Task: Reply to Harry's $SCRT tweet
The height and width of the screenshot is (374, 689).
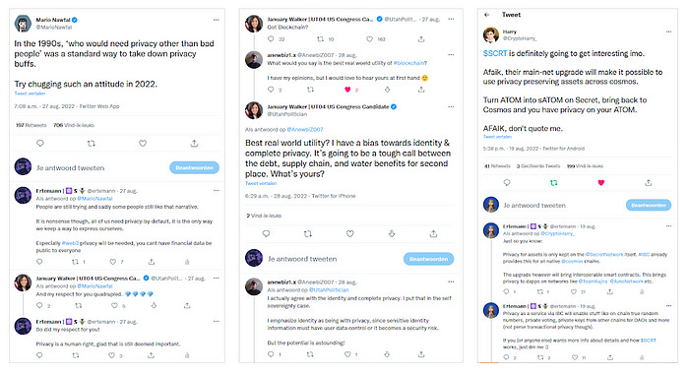Action: 507,183
